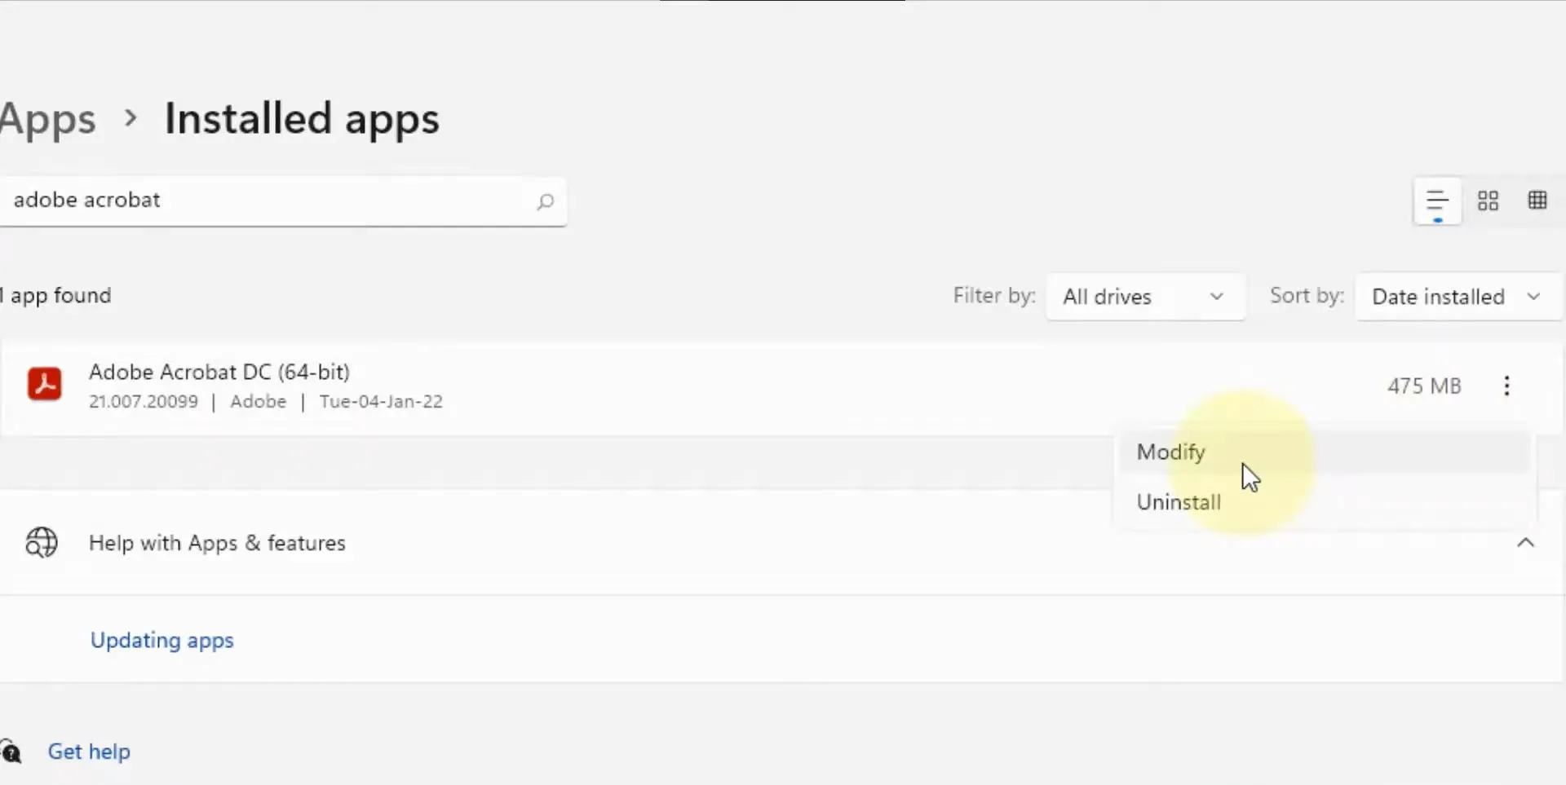
Task: Click the Get help link
Action: click(x=89, y=752)
